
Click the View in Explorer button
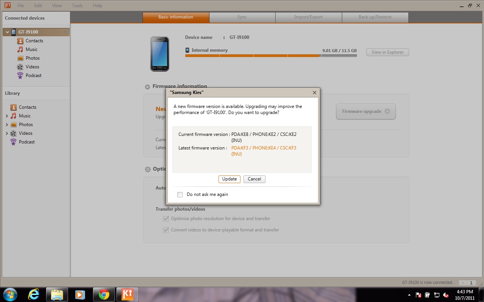coord(388,52)
